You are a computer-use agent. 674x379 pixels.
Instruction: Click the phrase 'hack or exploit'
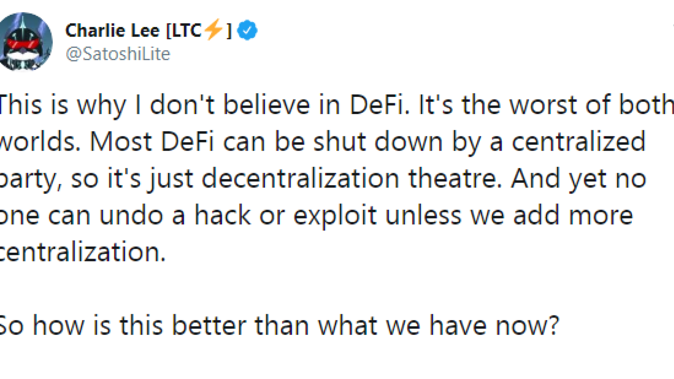pyautogui.click(x=285, y=216)
